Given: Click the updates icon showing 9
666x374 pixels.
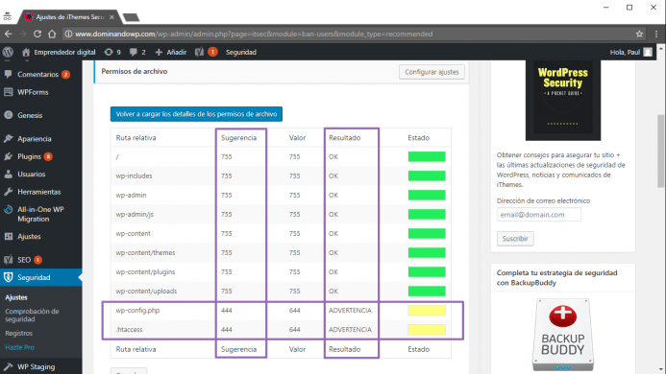Looking at the screenshot, I should click(x=112, y=52).
